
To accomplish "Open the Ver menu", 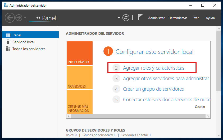I will click(196, 18).
